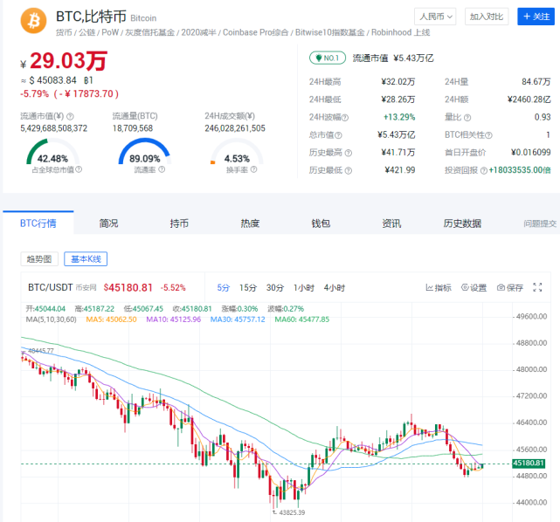The width and height of the screenshot is (560, 522).
Task: Click the 29.03万 price value
Action: [x=68, y=60]
